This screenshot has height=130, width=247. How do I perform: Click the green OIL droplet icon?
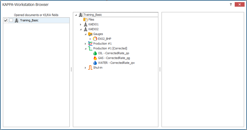pos(95,53)
